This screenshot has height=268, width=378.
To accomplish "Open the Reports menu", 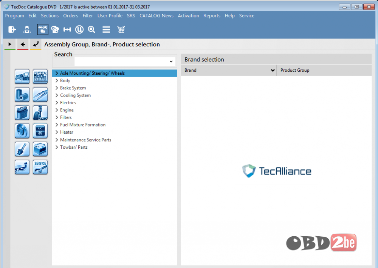I will [x=212, y=15].
